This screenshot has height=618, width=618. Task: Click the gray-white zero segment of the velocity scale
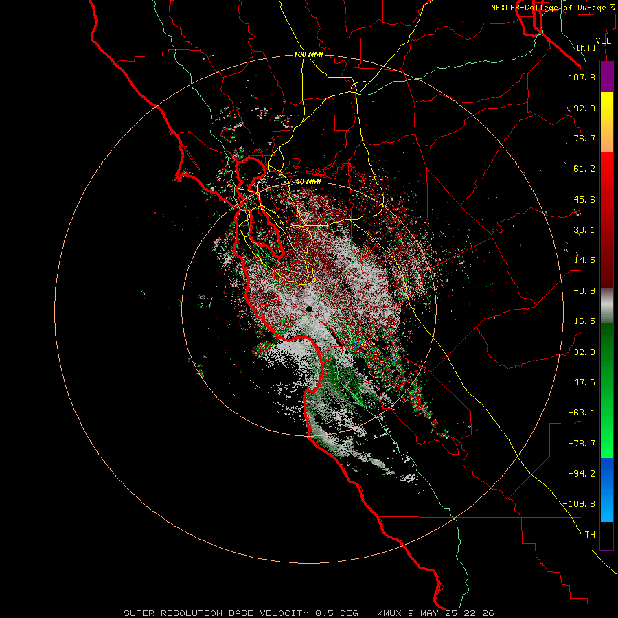click(606, 306)
